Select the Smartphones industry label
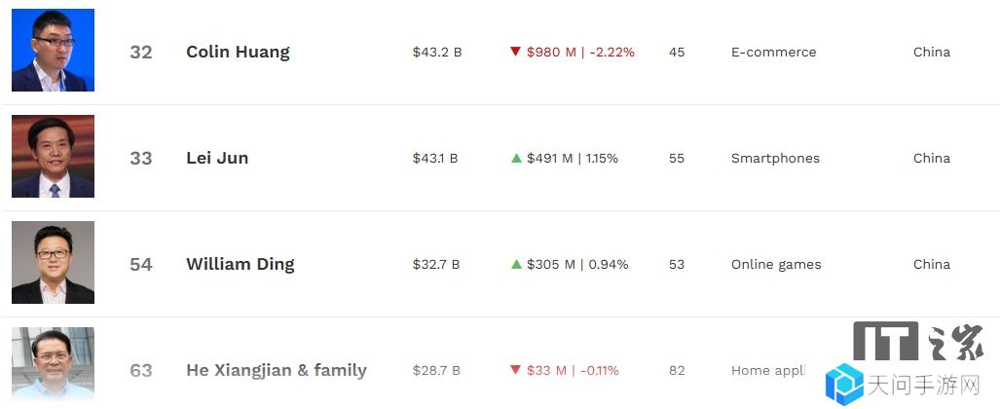Viewport: 1000px width, 409px height. 775,158
